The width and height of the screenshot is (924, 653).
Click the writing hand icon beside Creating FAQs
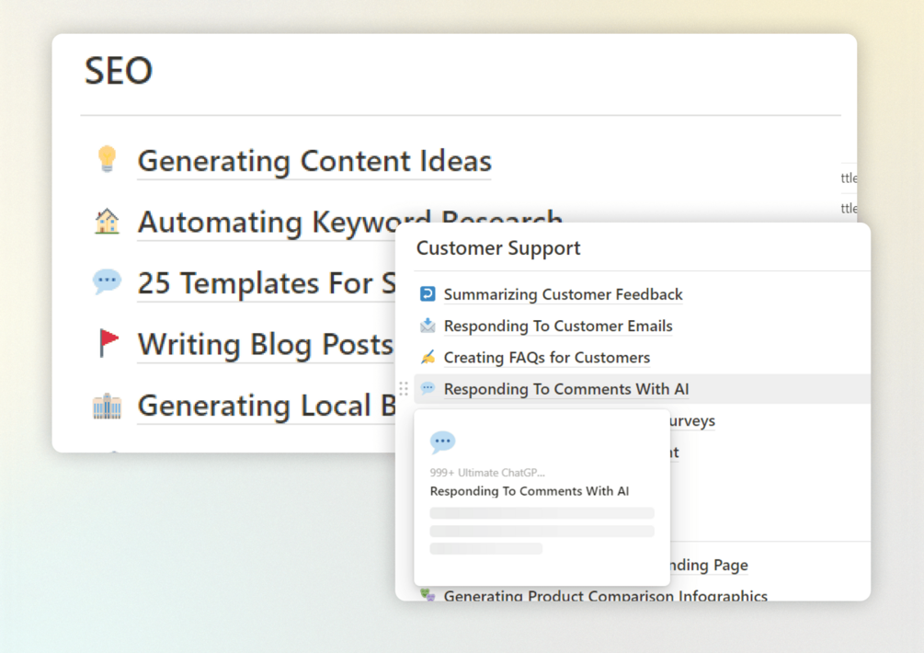click(x=428, y=357)
